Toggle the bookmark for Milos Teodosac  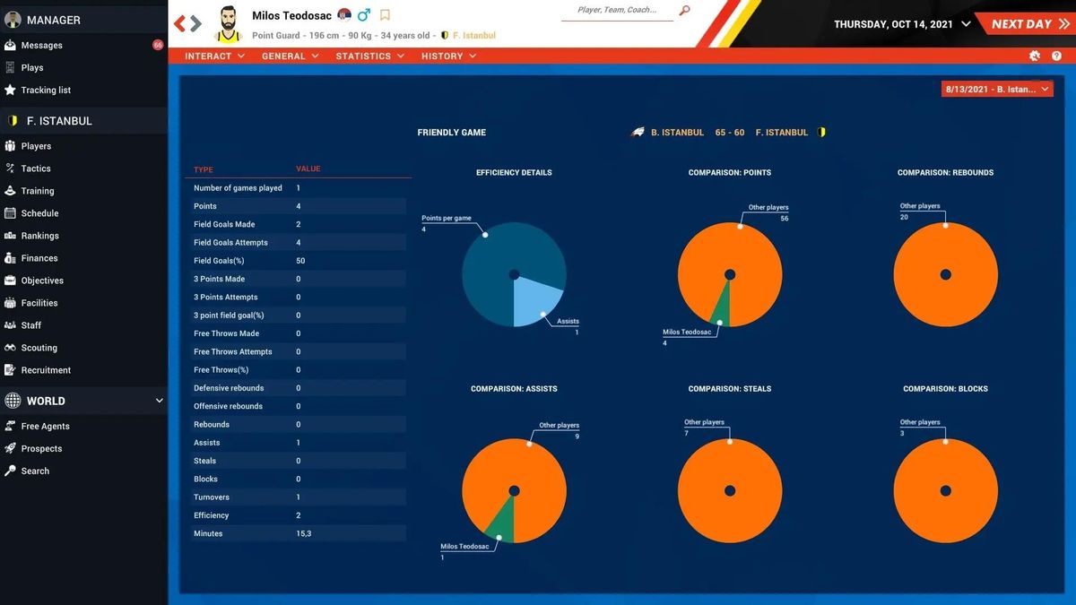385,15
